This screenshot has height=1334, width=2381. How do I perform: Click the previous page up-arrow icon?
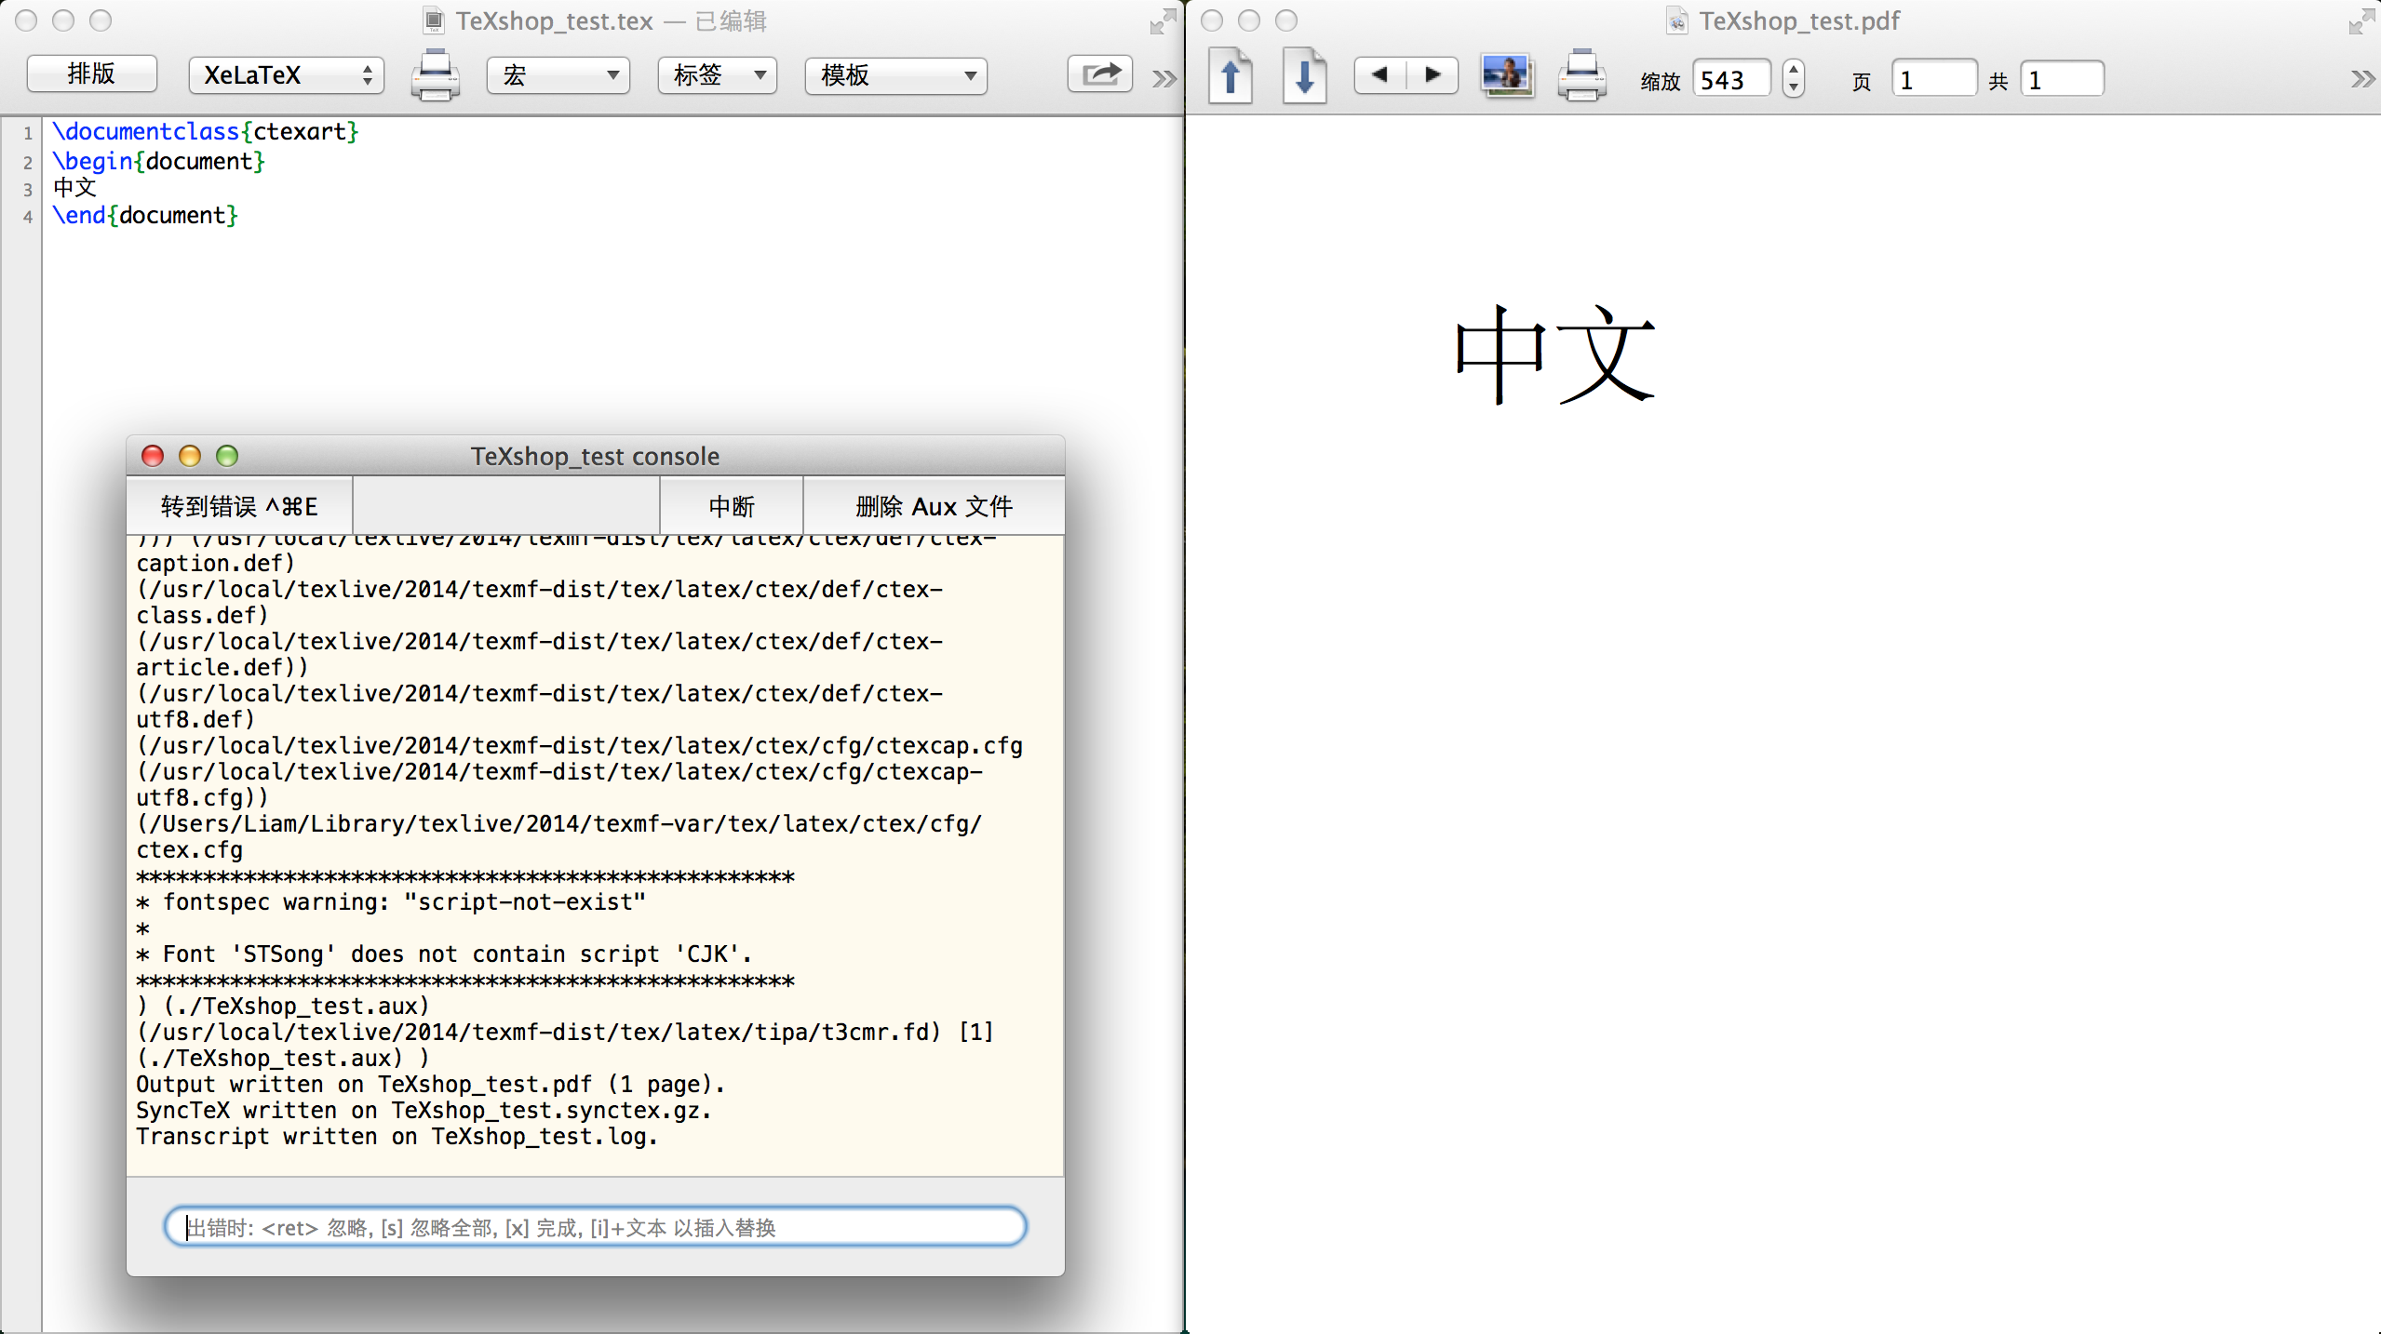[1231, 76]
